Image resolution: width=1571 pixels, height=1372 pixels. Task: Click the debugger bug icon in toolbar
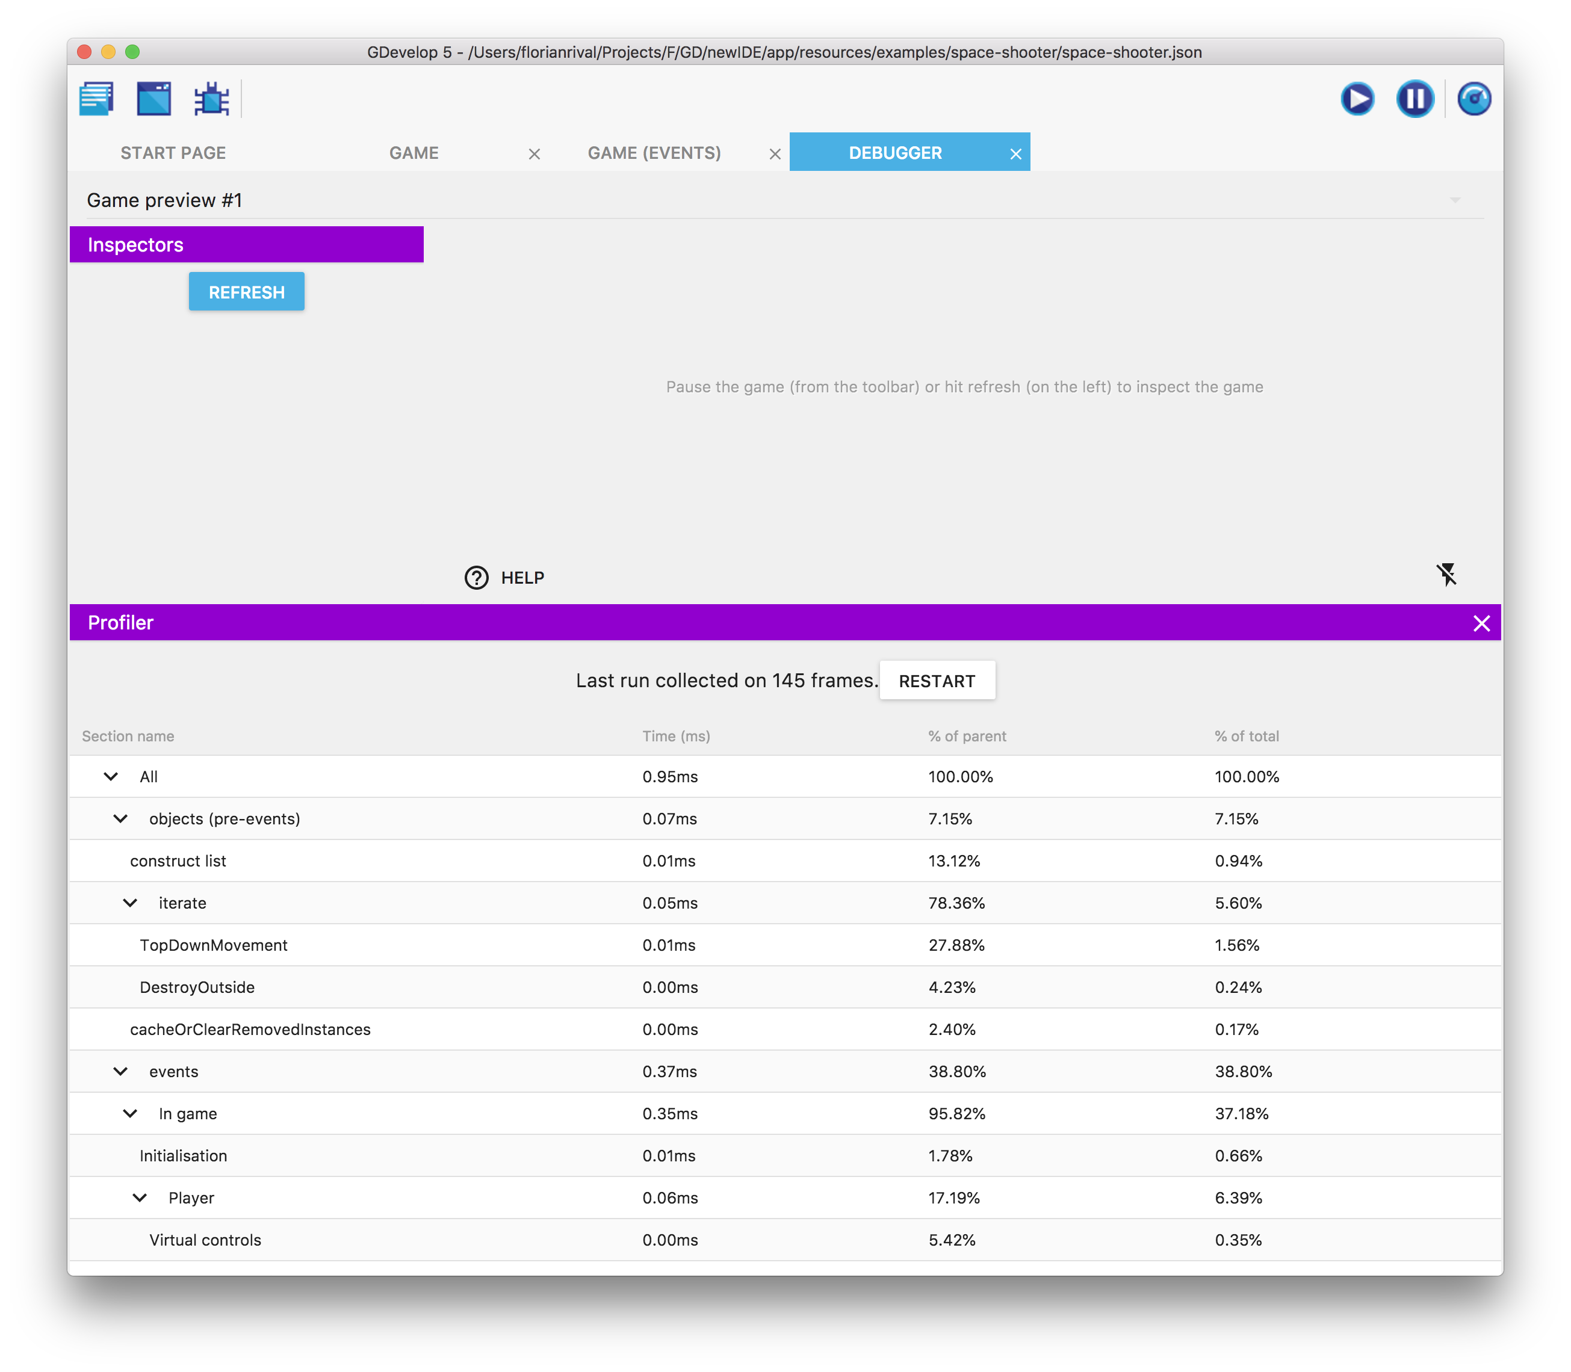click(x=211, y=99)
